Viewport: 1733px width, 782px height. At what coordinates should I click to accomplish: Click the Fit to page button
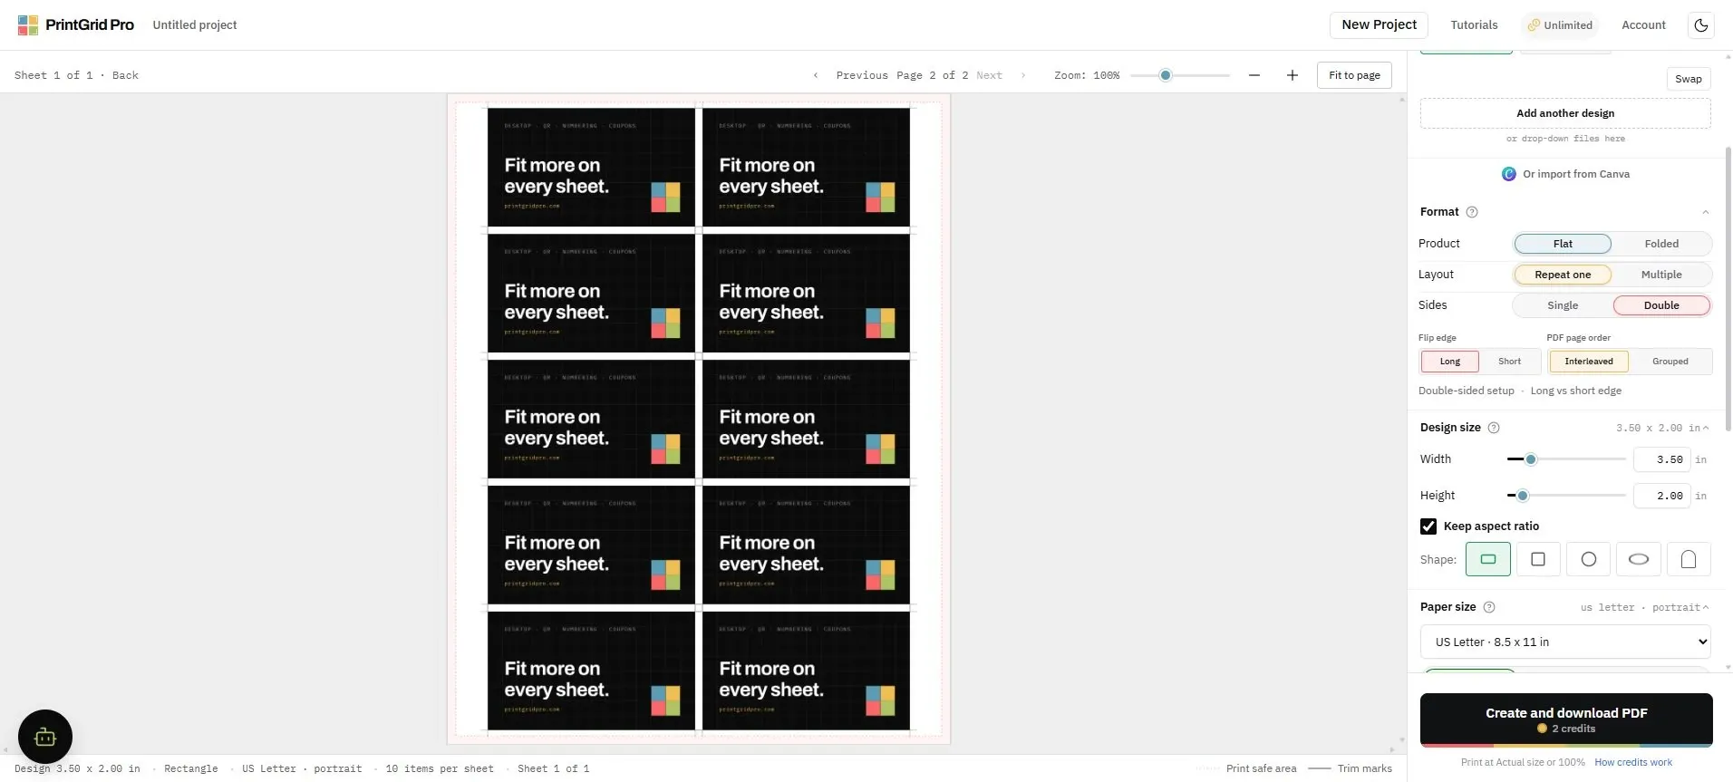click(x=1354, y=75)
